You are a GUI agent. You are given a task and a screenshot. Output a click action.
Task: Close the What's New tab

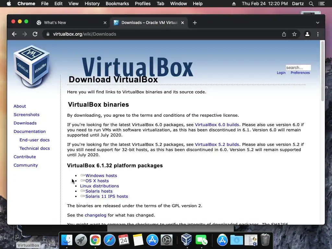click(105, 23)
